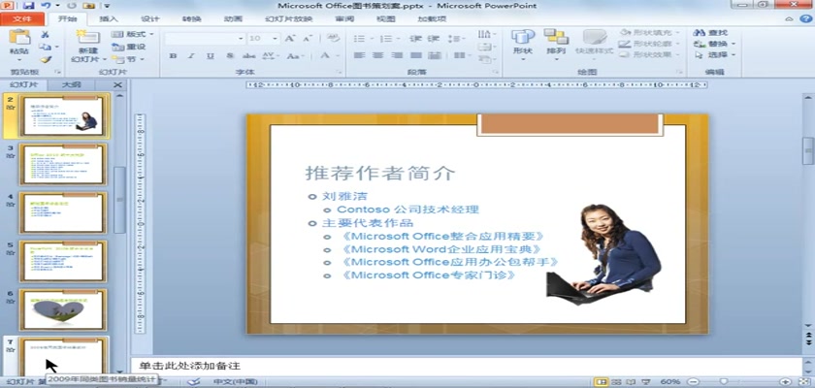Image resolution: width=815 pixels, height=388 pixels.
Task: Click the Select (选择) button
Action: (x=714, y=54)
